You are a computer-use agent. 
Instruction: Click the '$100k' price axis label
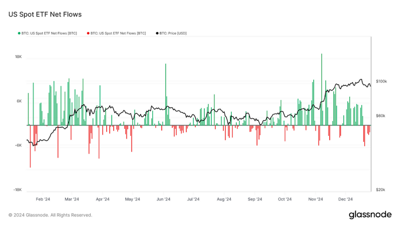pos(381,81)
